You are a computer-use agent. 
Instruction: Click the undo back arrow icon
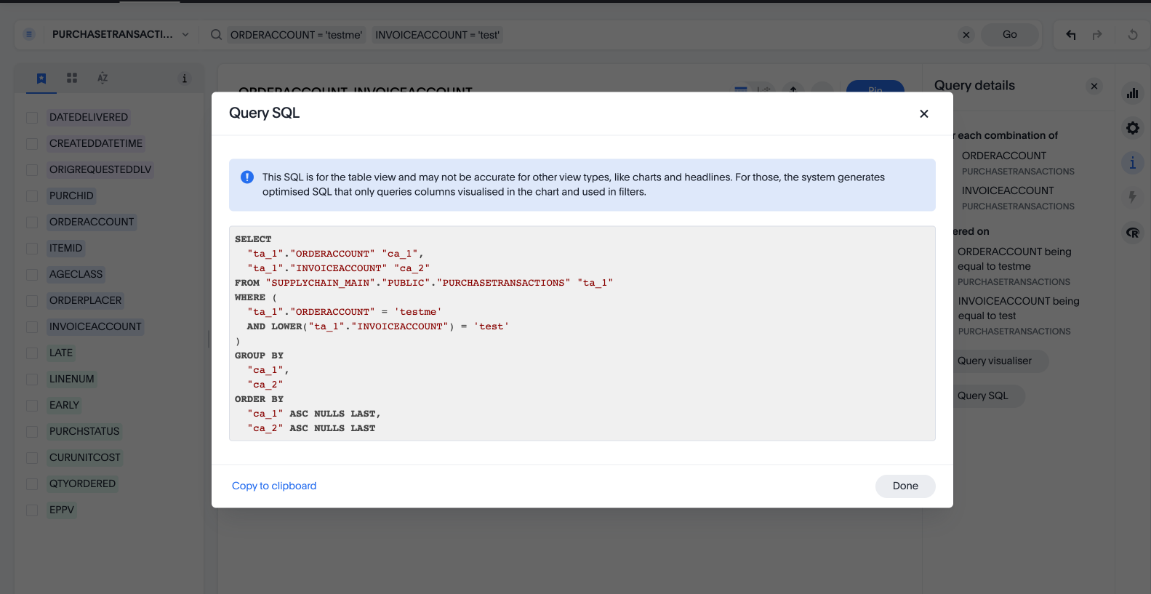[1070, 35]
